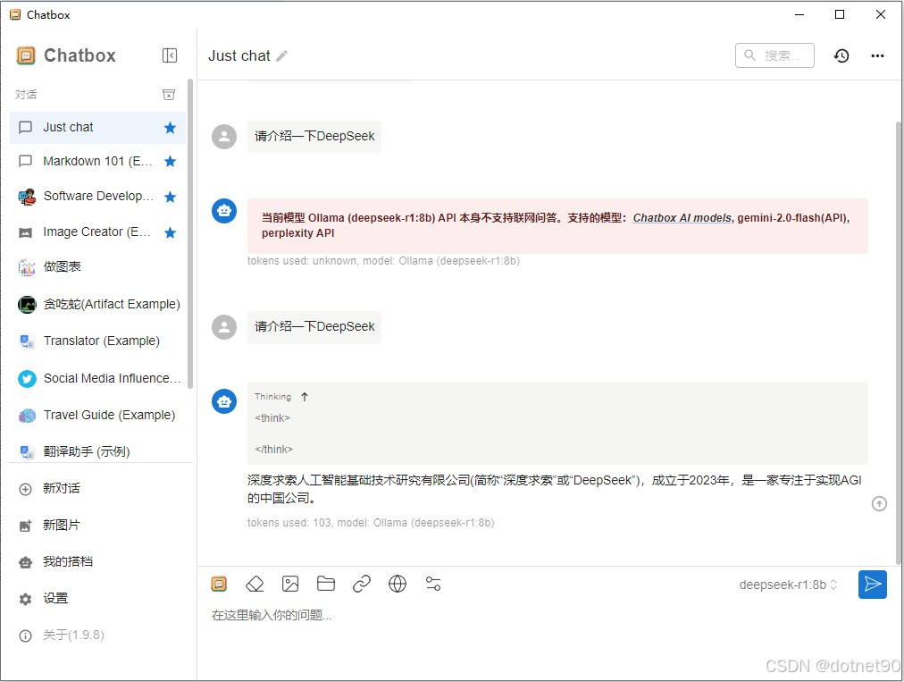Click the first user avatar icon
Screen dimensions: 904x682
[223, 137]
